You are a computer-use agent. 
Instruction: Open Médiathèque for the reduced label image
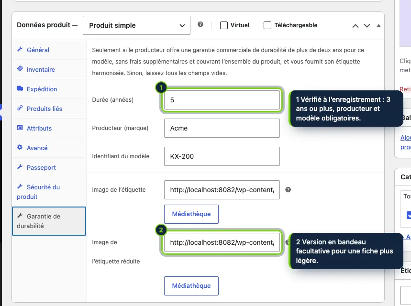point(191,286)
